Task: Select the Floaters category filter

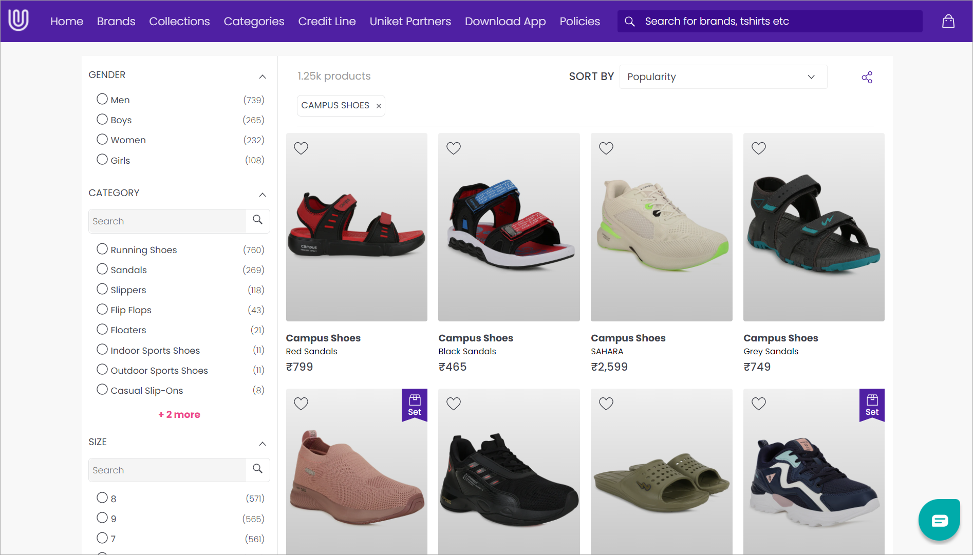Action: coord(102,329)
